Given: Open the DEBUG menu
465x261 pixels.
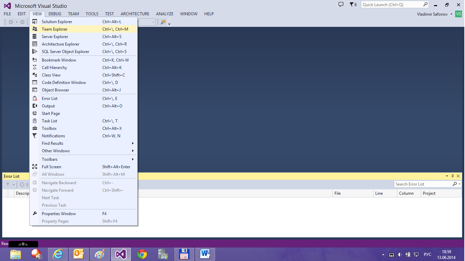Looking at the screenshot, I should point(55,14).
